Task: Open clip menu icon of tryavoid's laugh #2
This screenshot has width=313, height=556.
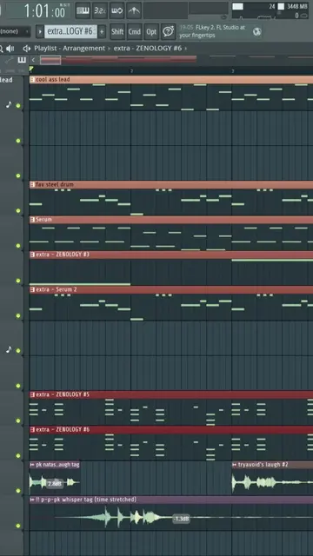Action: click(x=235, y=465)
